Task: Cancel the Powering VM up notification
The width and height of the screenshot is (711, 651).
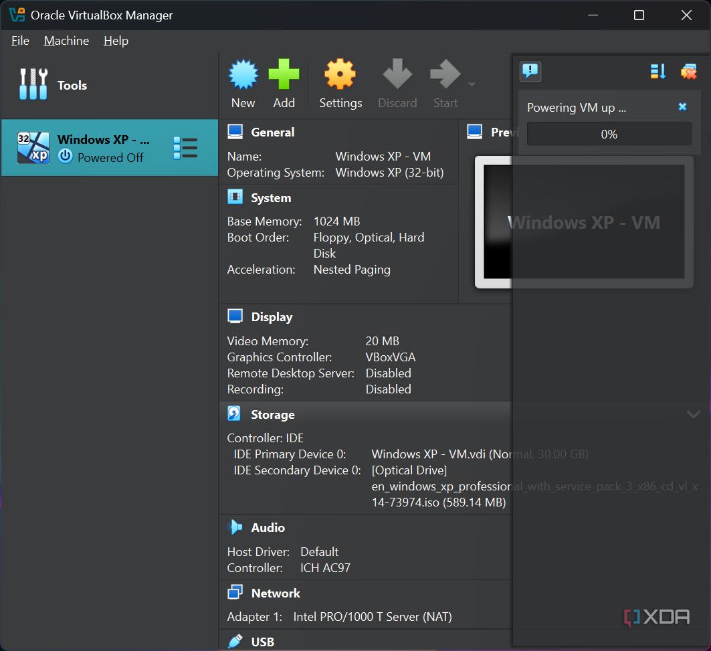Action: click(682, 106)
